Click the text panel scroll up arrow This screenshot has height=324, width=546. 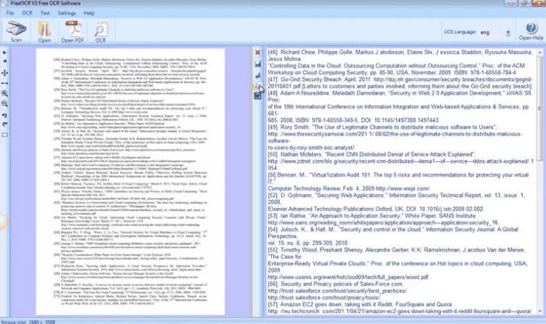click(540, 52)
